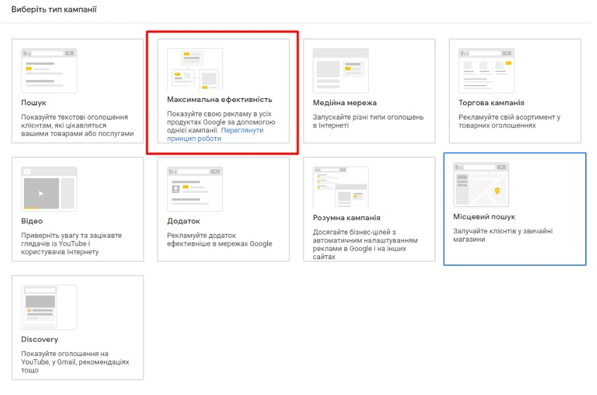Click the Торгова кампанія illustration icon

[486, 70]
